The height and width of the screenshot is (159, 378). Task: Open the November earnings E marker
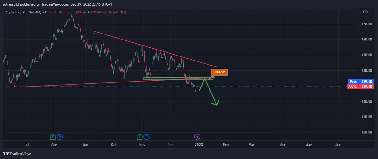tap(140, 137)
